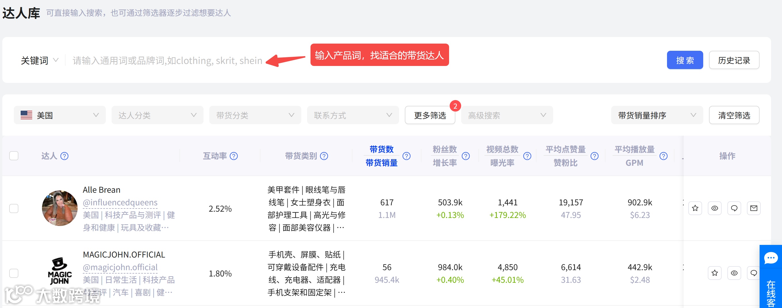Viewport: 782px width, 308px height.
Task: Select the Alle Brean row checkbox
Action: [x=14, y=208]
